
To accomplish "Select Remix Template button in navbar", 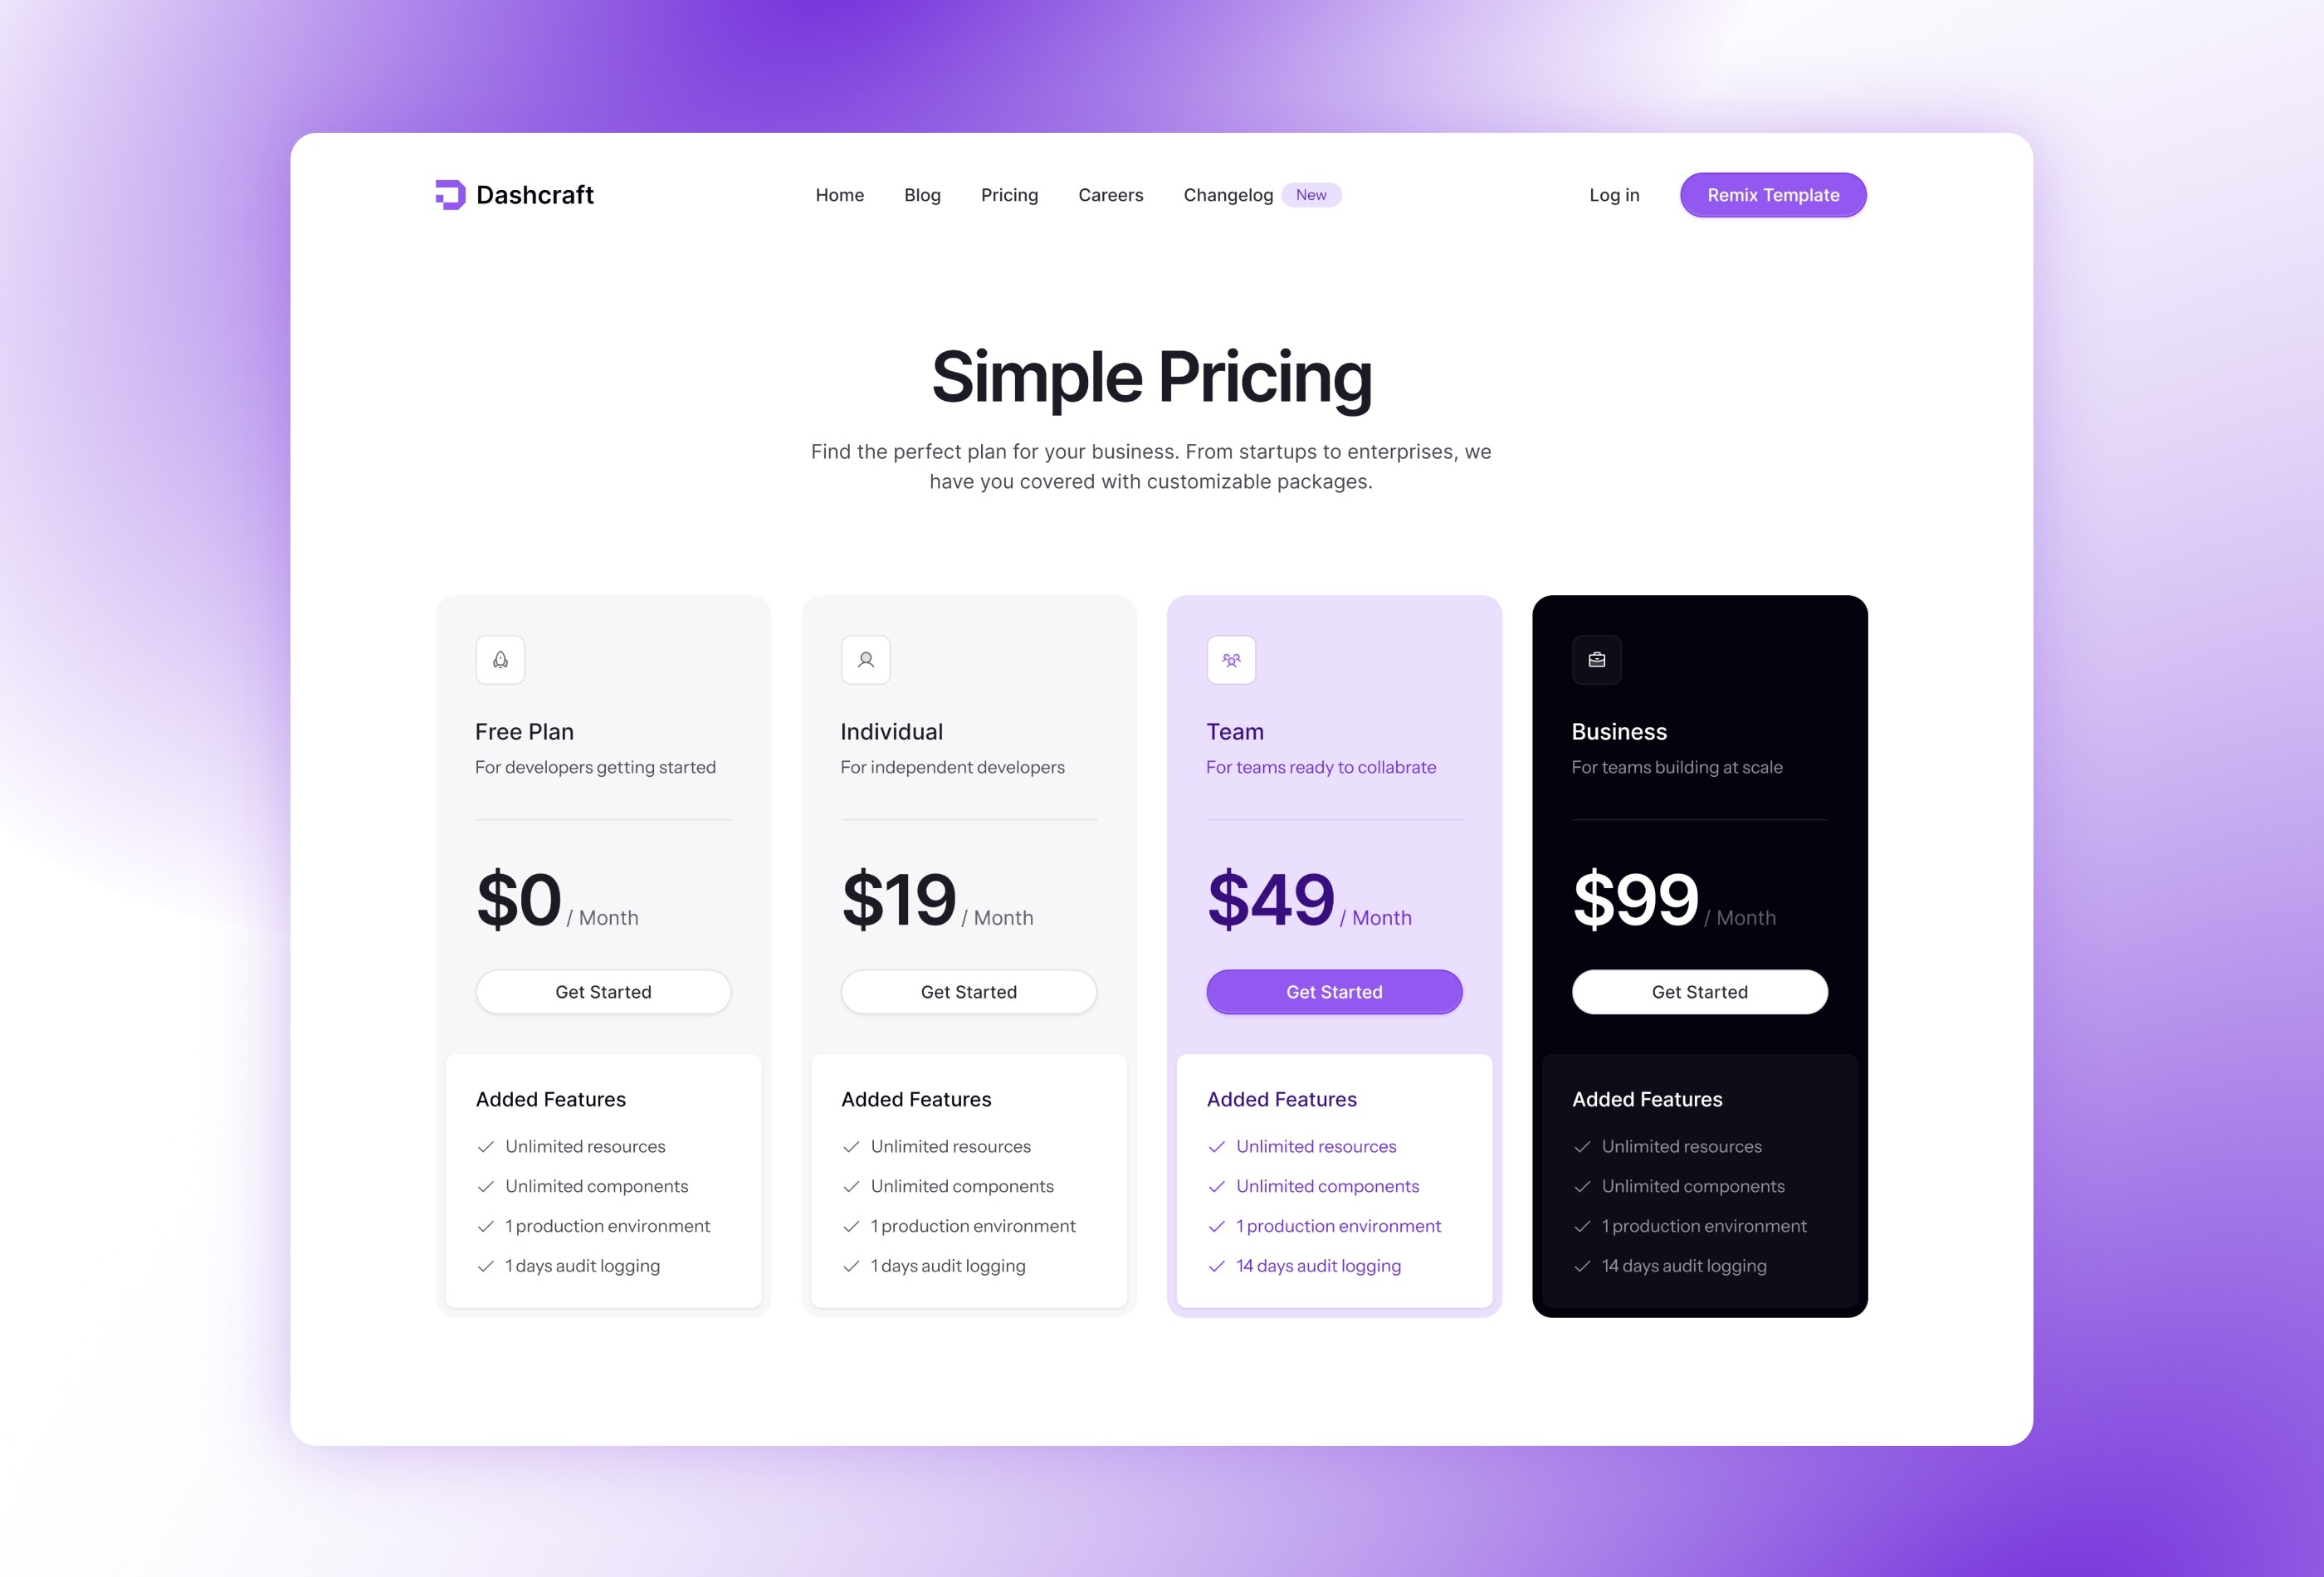I will pyautogui.click(x=1771, y=195).
